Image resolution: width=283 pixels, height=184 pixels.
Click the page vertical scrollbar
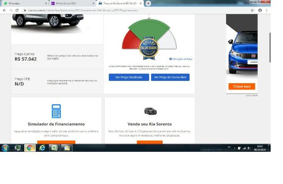(270, 48)
